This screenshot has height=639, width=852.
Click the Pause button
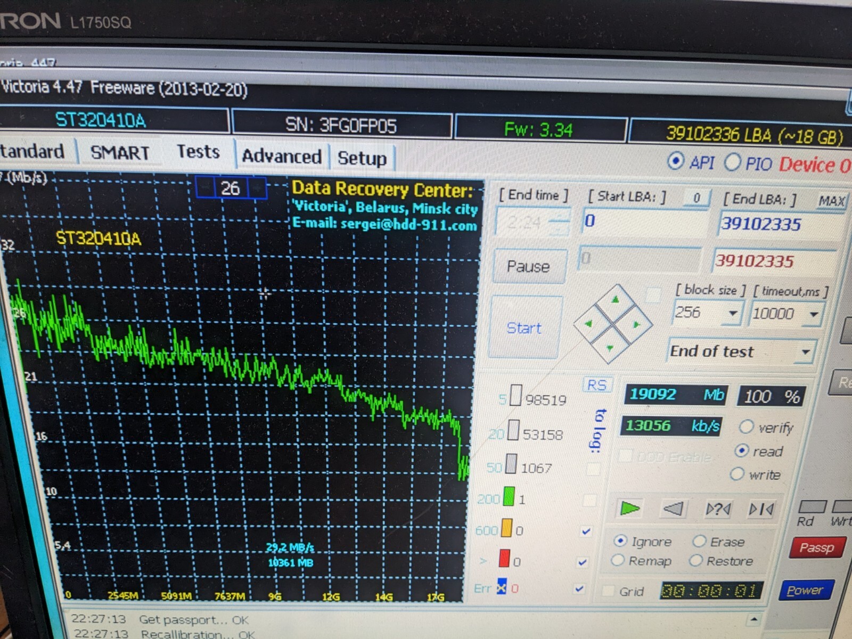pyautogui.click(x=528, y=266)
